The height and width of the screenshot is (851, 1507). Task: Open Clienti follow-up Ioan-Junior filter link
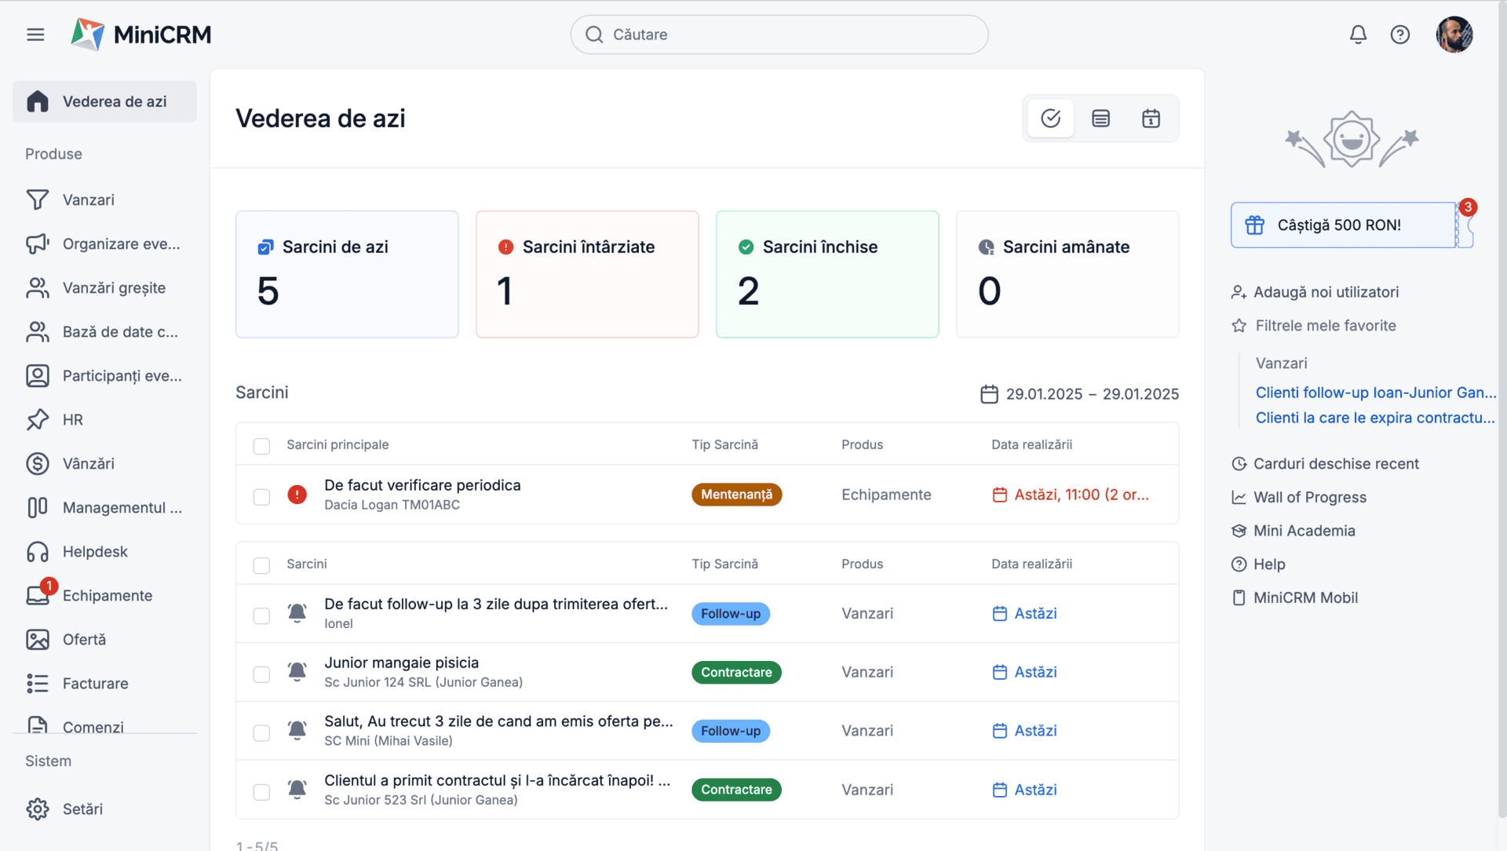point(1376,393)
